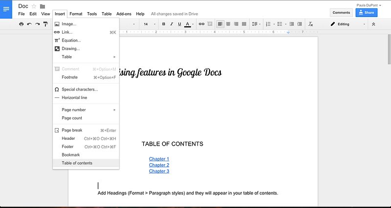Screen dimensions: 391x208
Task: Click the Docs home icon
Action: 6,9
